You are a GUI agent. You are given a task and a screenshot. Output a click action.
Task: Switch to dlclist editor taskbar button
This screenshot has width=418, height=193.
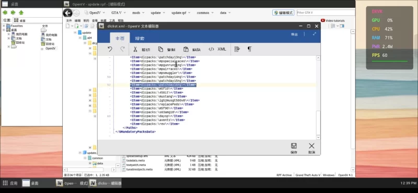[105, 183]
